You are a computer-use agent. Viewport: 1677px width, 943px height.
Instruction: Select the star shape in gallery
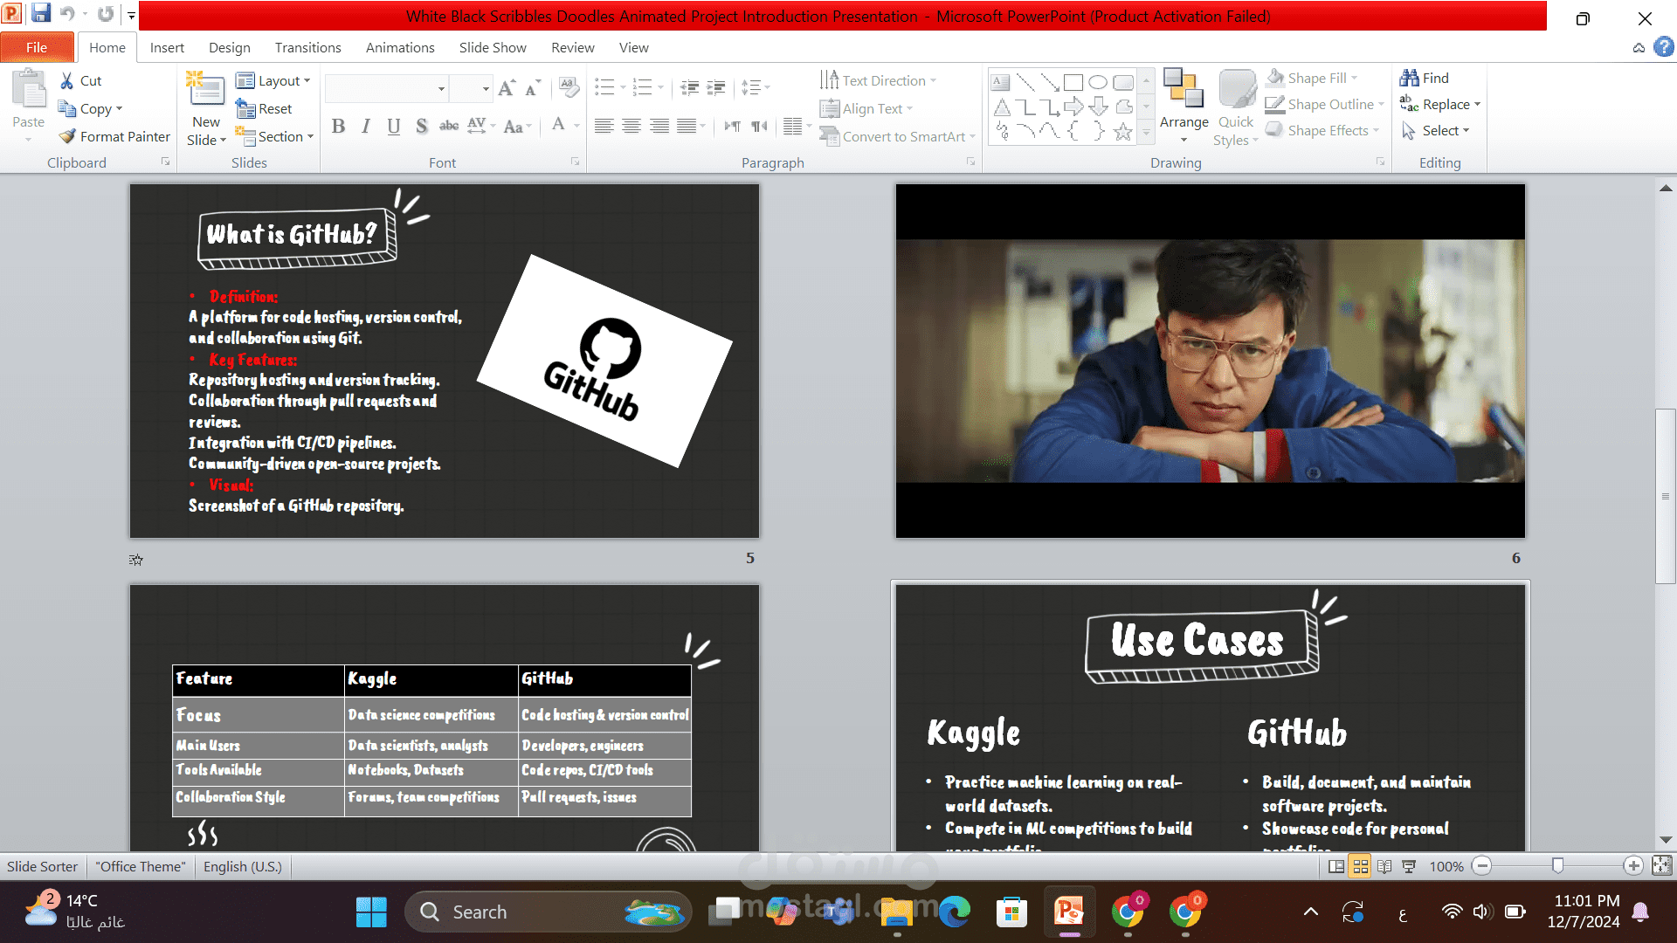(x=1123, y=132)
